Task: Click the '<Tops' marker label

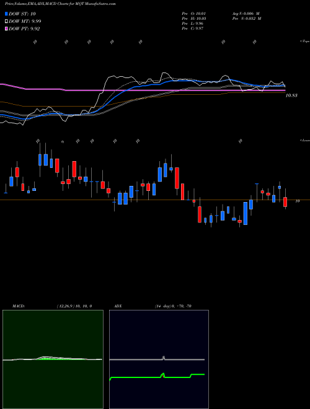Action: [x=304, y=42]
